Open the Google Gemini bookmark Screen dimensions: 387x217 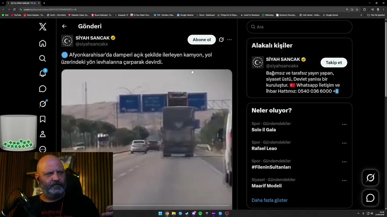point(330,15)
